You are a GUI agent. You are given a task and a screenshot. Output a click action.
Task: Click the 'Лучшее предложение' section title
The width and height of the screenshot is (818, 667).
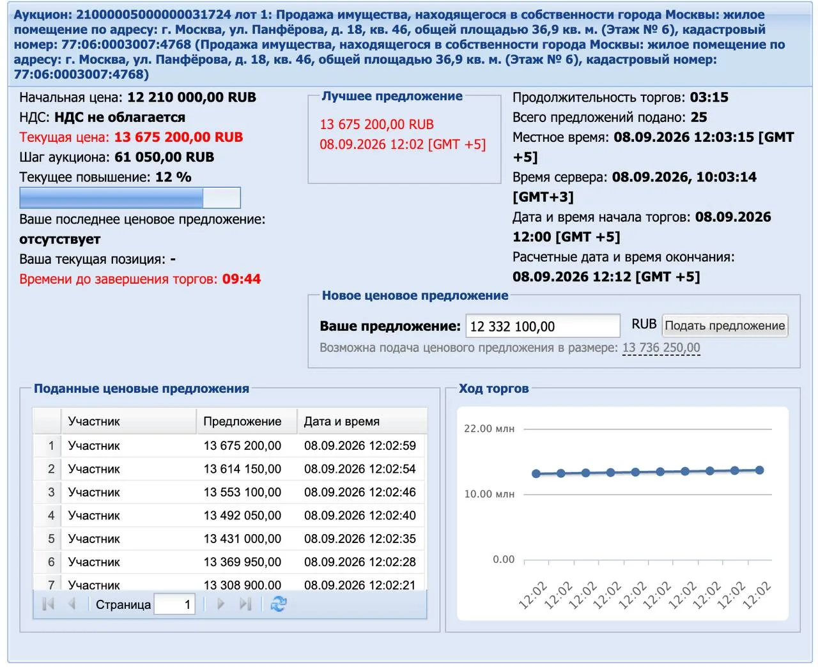[x=392, y=96]
